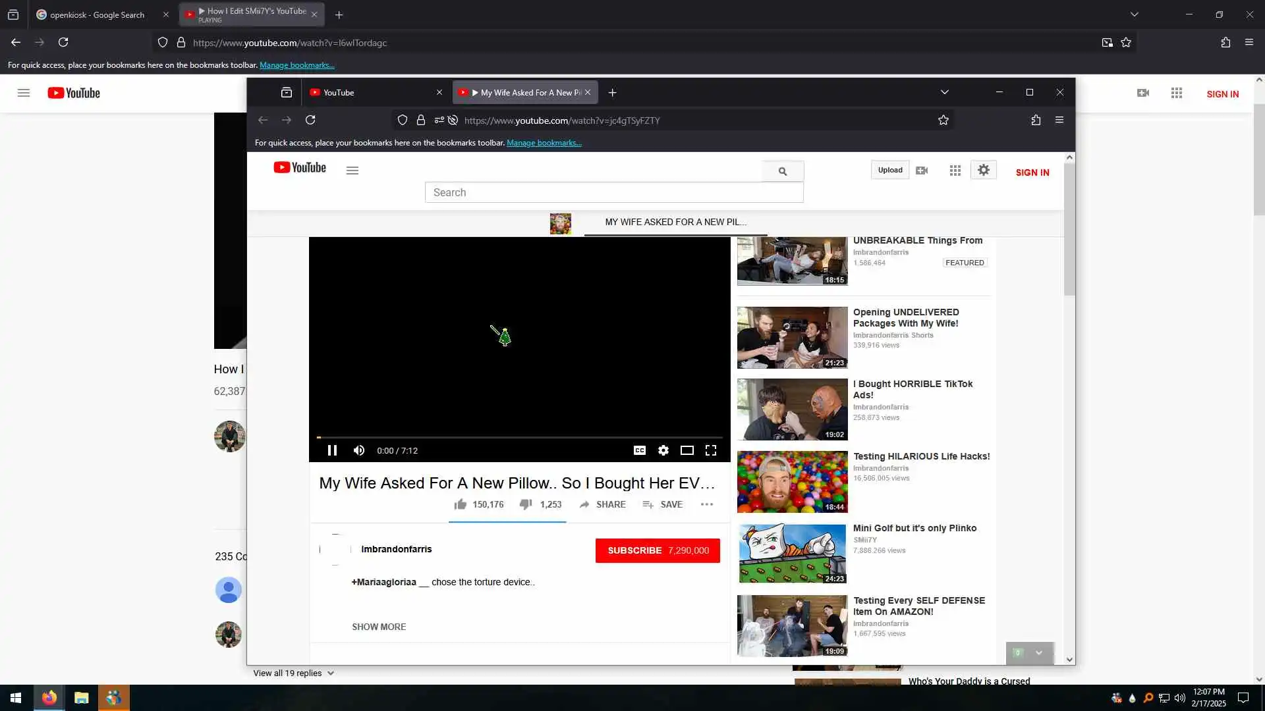Enter fullscreen video mode

pyautogui.click(x=711, y=450)
